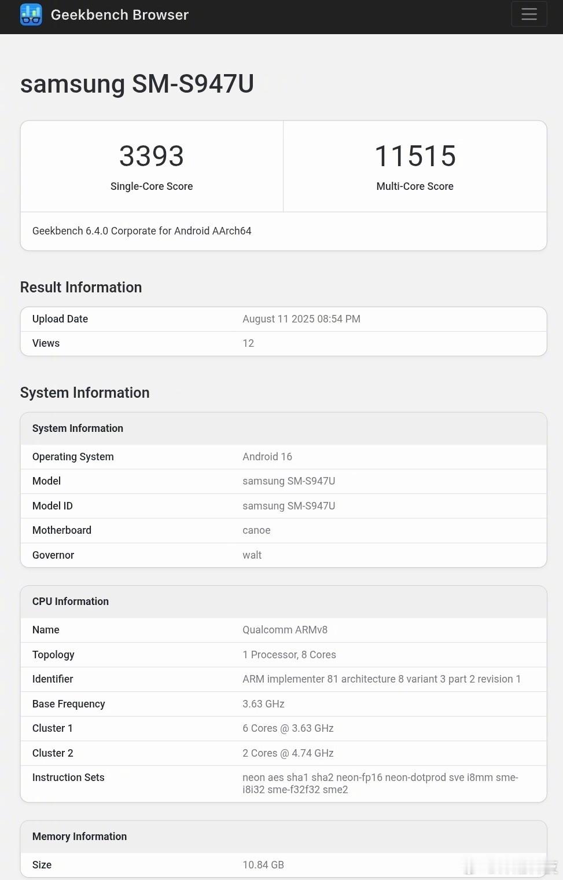The height and width of the screenshot is (880, 563).
Task: Select Geekbench 6.4.0 Corporate version text
Action: (x=142, y=231)
